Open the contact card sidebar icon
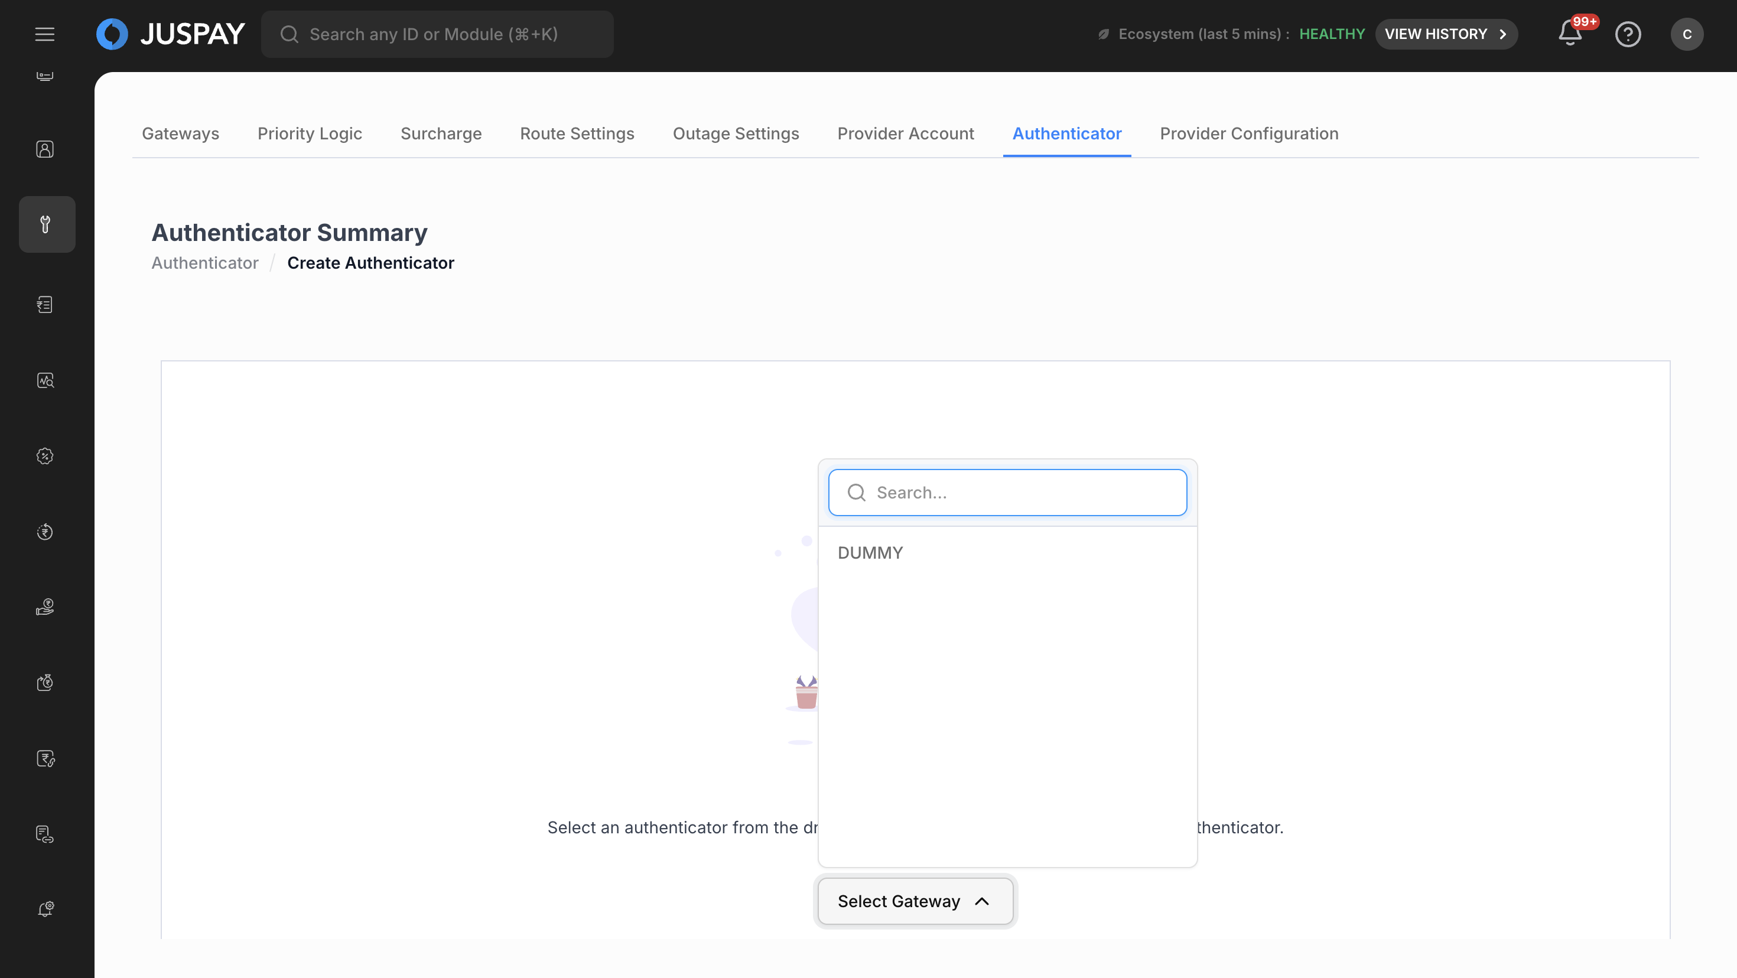This screenshot has width=1737, height=978. [45, 149]
